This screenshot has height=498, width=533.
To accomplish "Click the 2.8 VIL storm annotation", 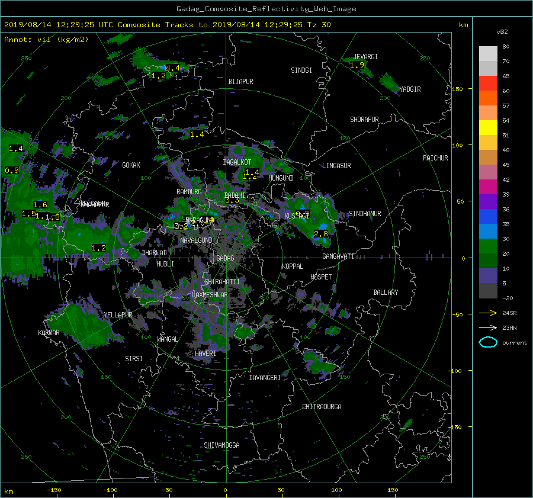I will pyautogui.click(x=321, y=234).
